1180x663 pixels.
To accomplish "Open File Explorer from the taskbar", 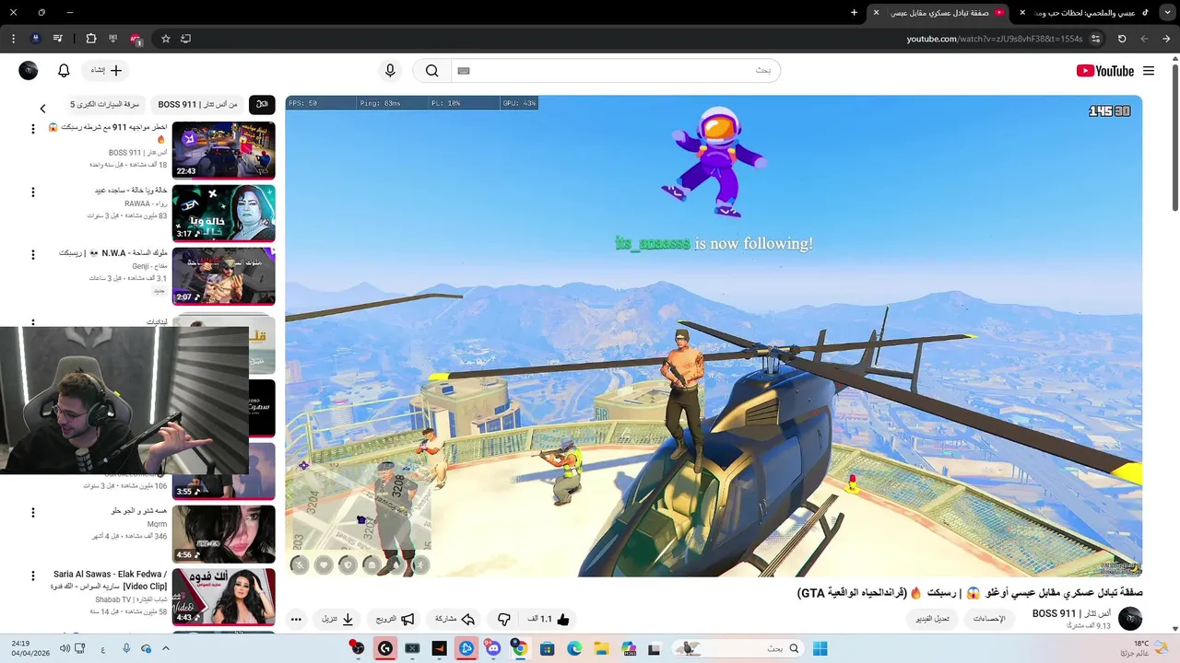I will pos(600,648).
